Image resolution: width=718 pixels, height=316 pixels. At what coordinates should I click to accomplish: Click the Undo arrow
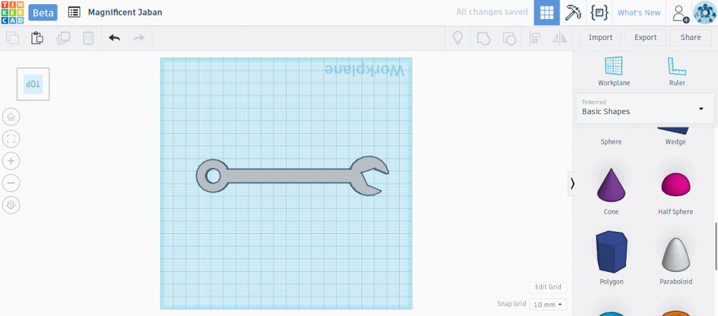[x=114, y=38]
